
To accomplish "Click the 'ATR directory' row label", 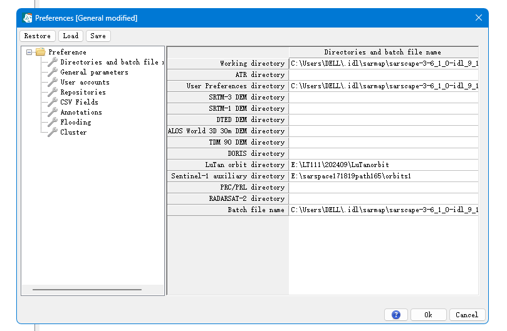I will 228,74.
